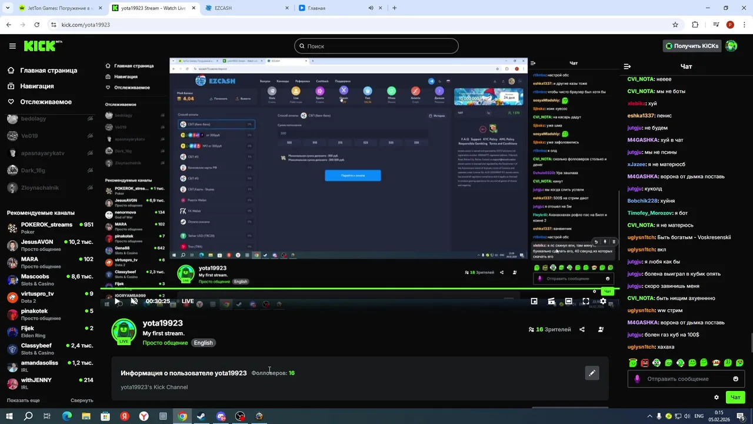Switch to EZCASH browser tab

tap(247, 8)
